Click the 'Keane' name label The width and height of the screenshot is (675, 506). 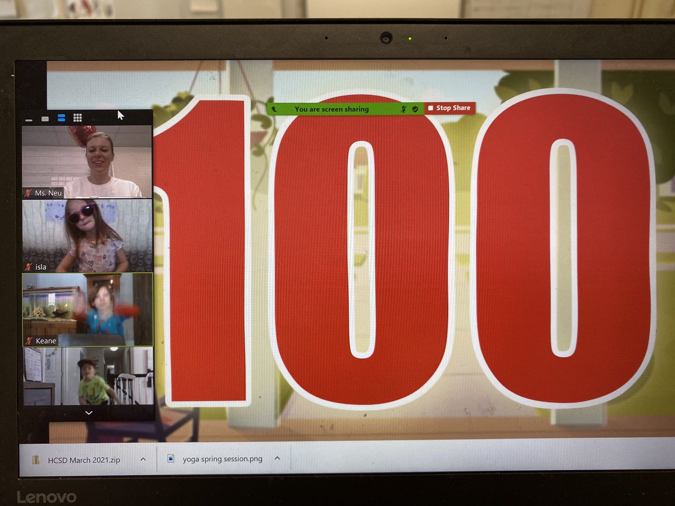pos(46,341)
